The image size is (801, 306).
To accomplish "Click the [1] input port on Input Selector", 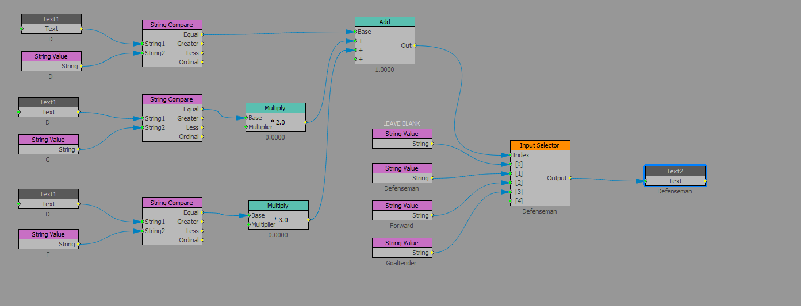I will tap(512, 173).
